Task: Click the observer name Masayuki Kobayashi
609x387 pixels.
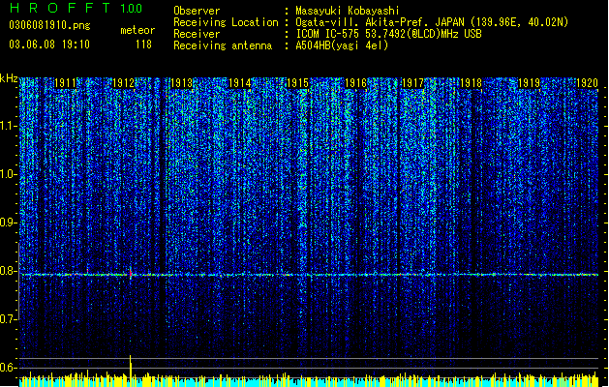Action: (348, 11)
